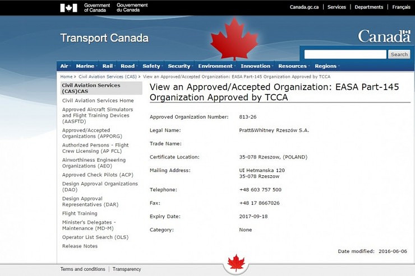Image resolution: width=415 pixels, height=276 pixels.
Task: Open the Flight Training sidebar link
Action: point(80,213)
